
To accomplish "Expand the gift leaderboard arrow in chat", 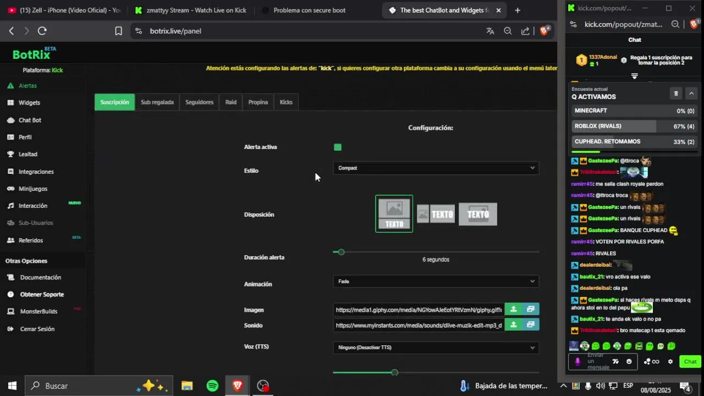I will click(634, 76).
